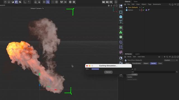Click the green gear effector icon
This screenshot has width=179, height=100.
click(x=121, y=37)
